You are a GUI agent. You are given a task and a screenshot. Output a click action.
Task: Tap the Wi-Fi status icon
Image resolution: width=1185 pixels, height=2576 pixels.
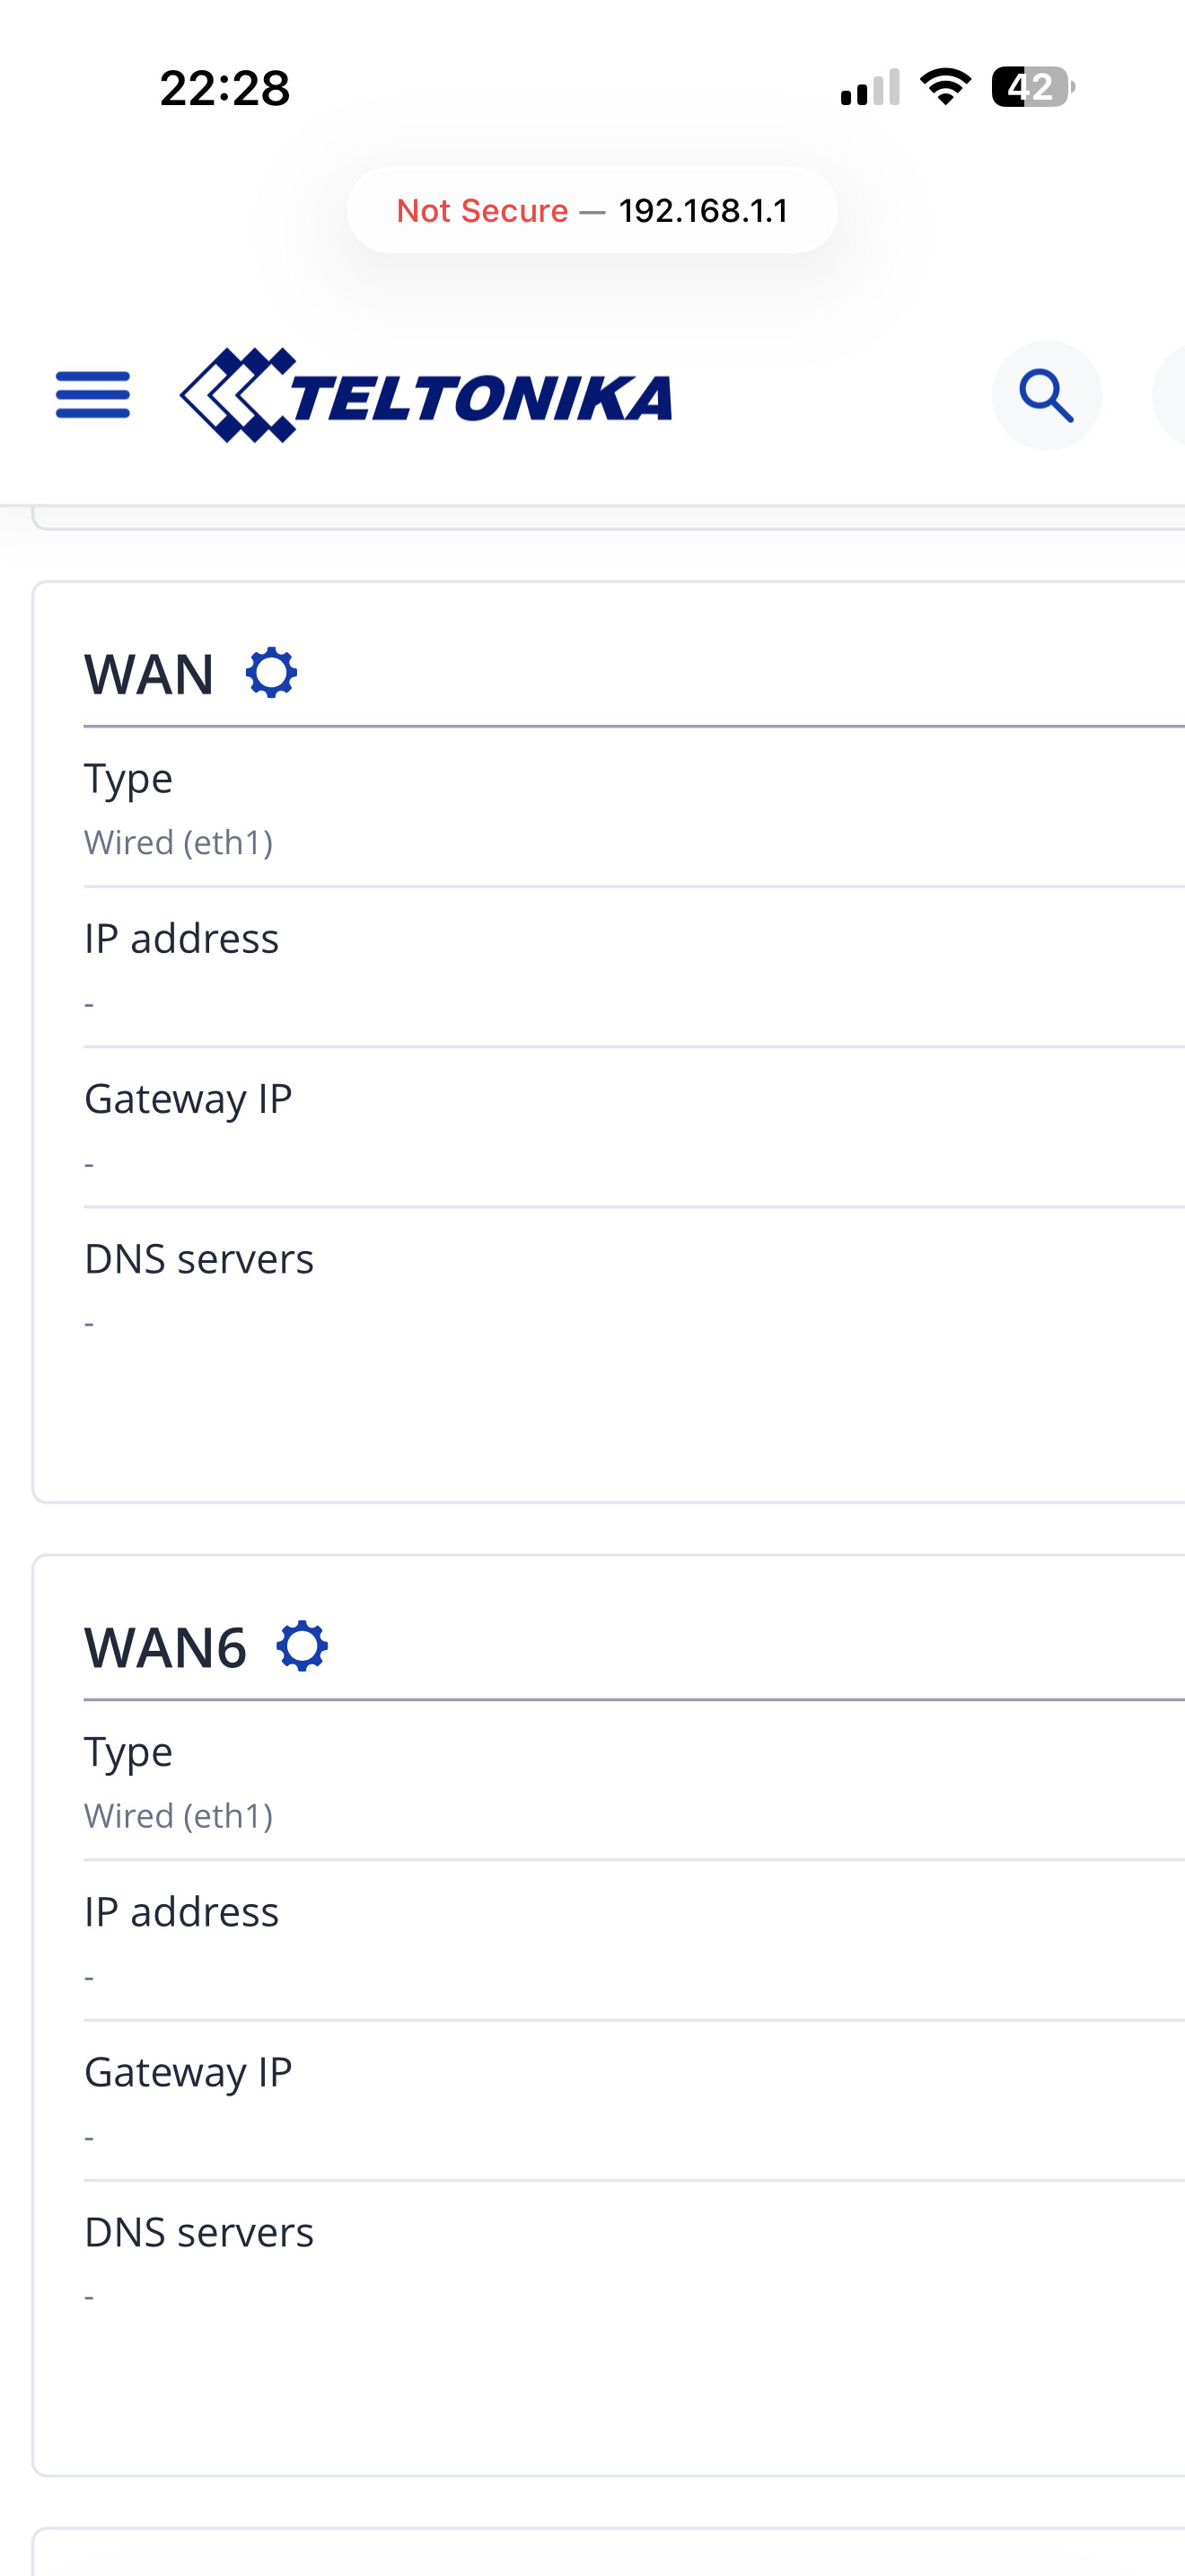tap(945, 87)
